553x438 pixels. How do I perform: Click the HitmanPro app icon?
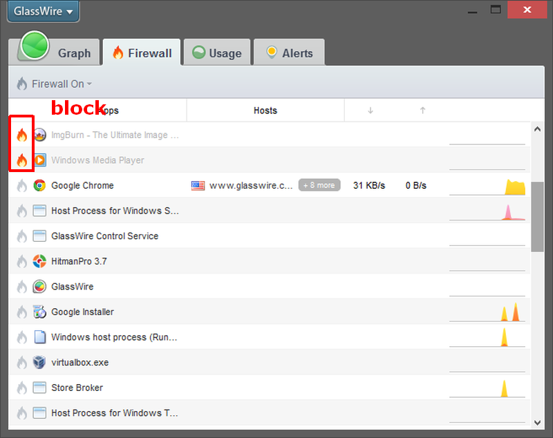39,261
